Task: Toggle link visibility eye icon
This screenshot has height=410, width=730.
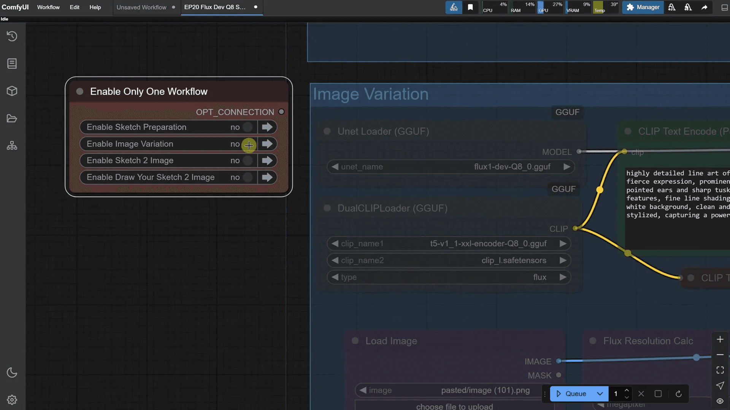Action: pyautogui.click(x=720, y=401)
